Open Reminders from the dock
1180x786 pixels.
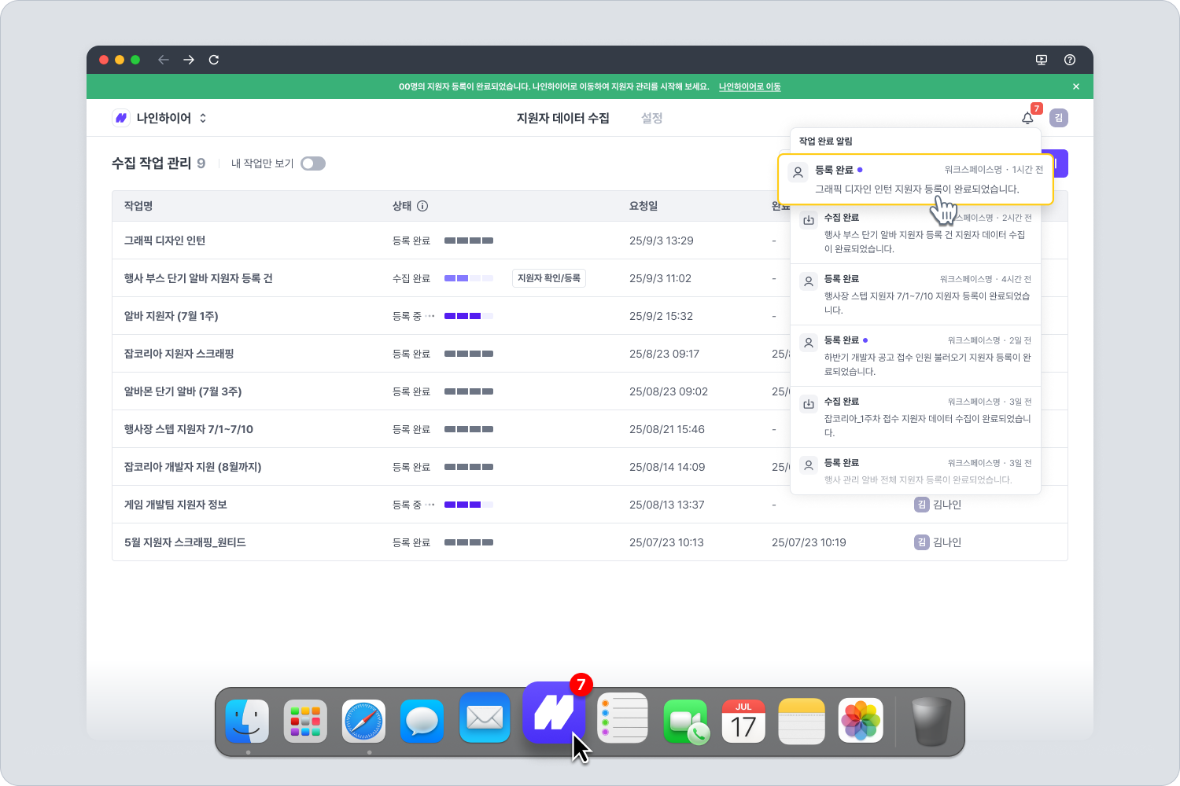click(x=622, y=718)
